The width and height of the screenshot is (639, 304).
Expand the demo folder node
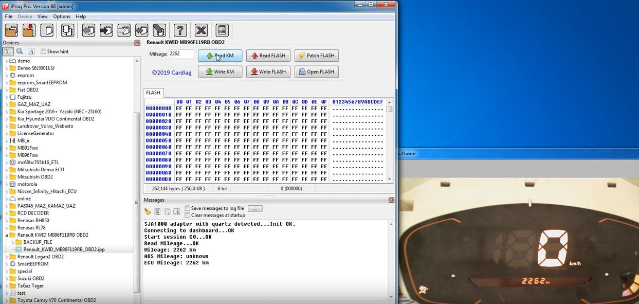7,61
